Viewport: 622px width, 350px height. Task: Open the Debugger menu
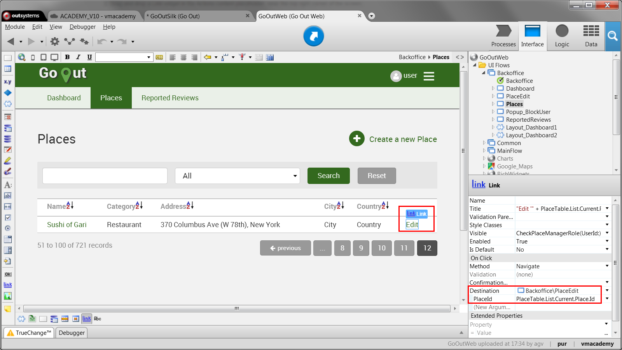(x=82, y=27)
